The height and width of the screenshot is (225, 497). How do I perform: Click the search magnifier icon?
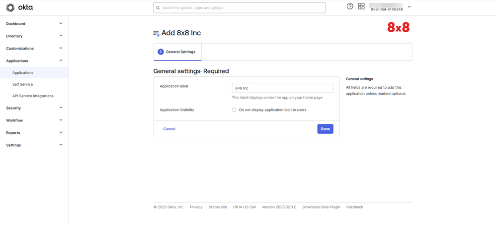pos(158,7)
